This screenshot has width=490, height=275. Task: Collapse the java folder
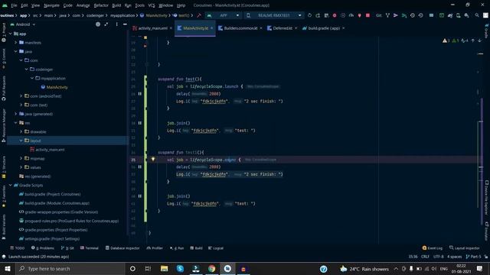16,51
